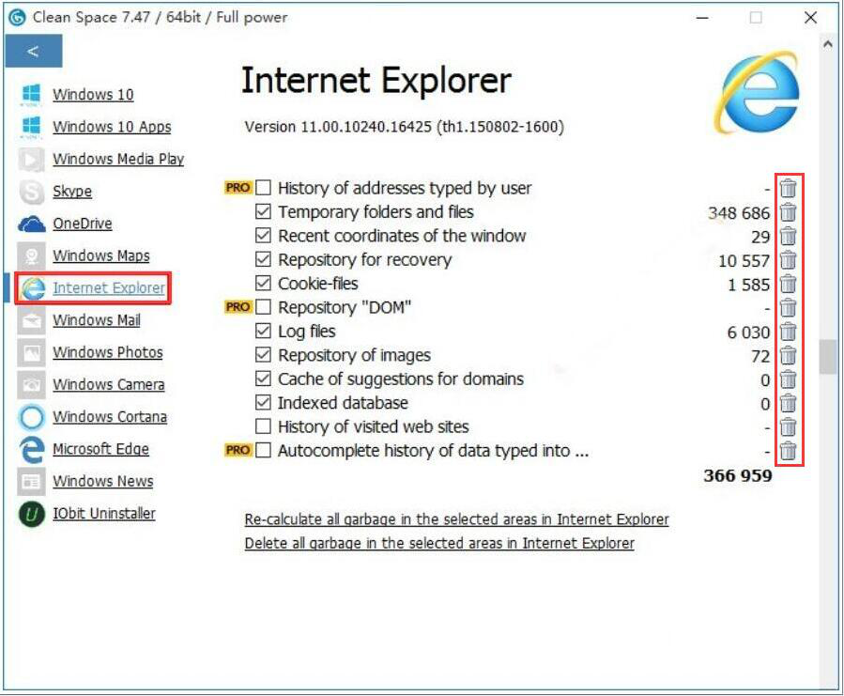Viewport: 844px width, 696px height.
Task: Open Microsoft Edge link
Action: point(100,450)
